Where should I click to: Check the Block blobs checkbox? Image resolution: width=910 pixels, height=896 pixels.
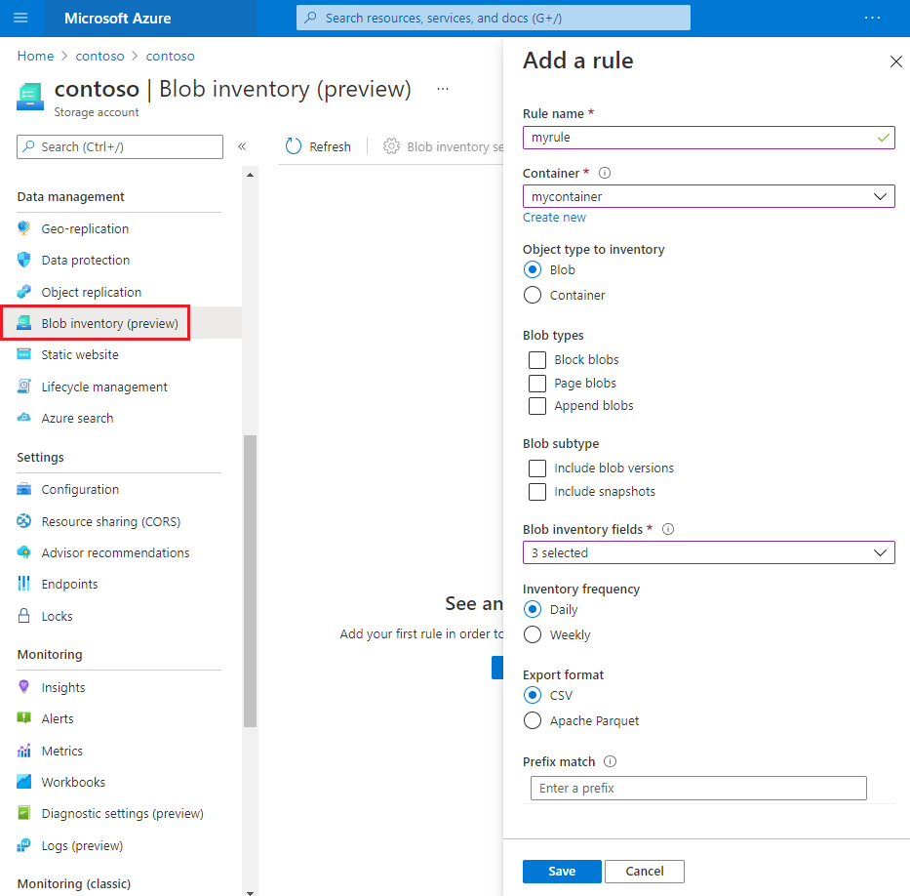point(536,359)
